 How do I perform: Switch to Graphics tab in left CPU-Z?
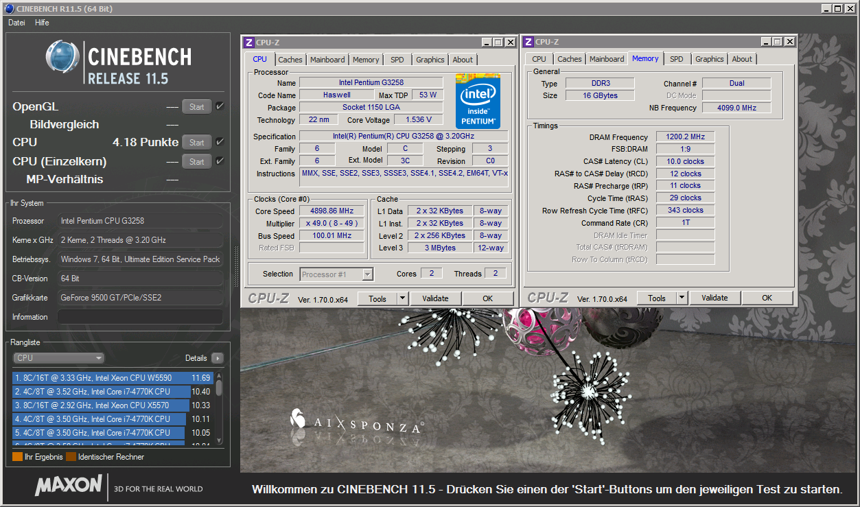coord(430,60)
